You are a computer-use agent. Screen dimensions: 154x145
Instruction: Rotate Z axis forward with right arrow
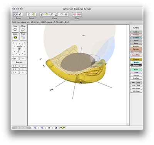[x=23, y=72]
